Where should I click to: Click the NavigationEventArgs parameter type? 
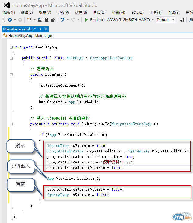click(131, 124)
